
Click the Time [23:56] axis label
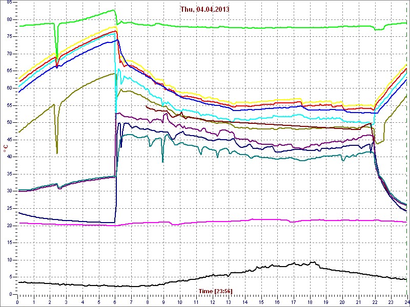tap(215, 291)
